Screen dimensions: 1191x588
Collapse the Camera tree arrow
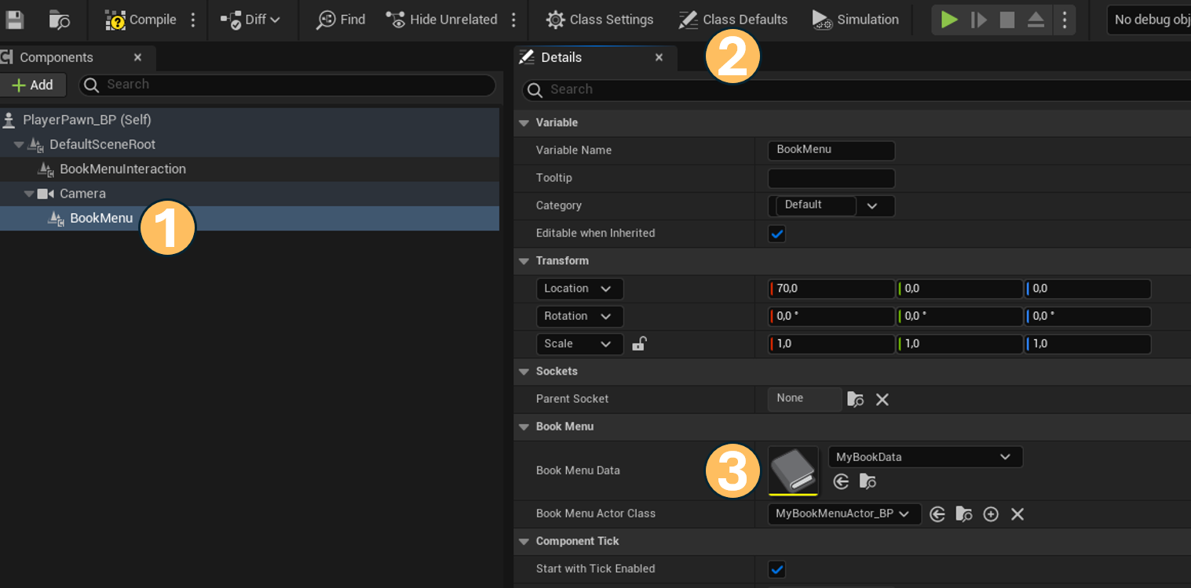pos(29,194)
